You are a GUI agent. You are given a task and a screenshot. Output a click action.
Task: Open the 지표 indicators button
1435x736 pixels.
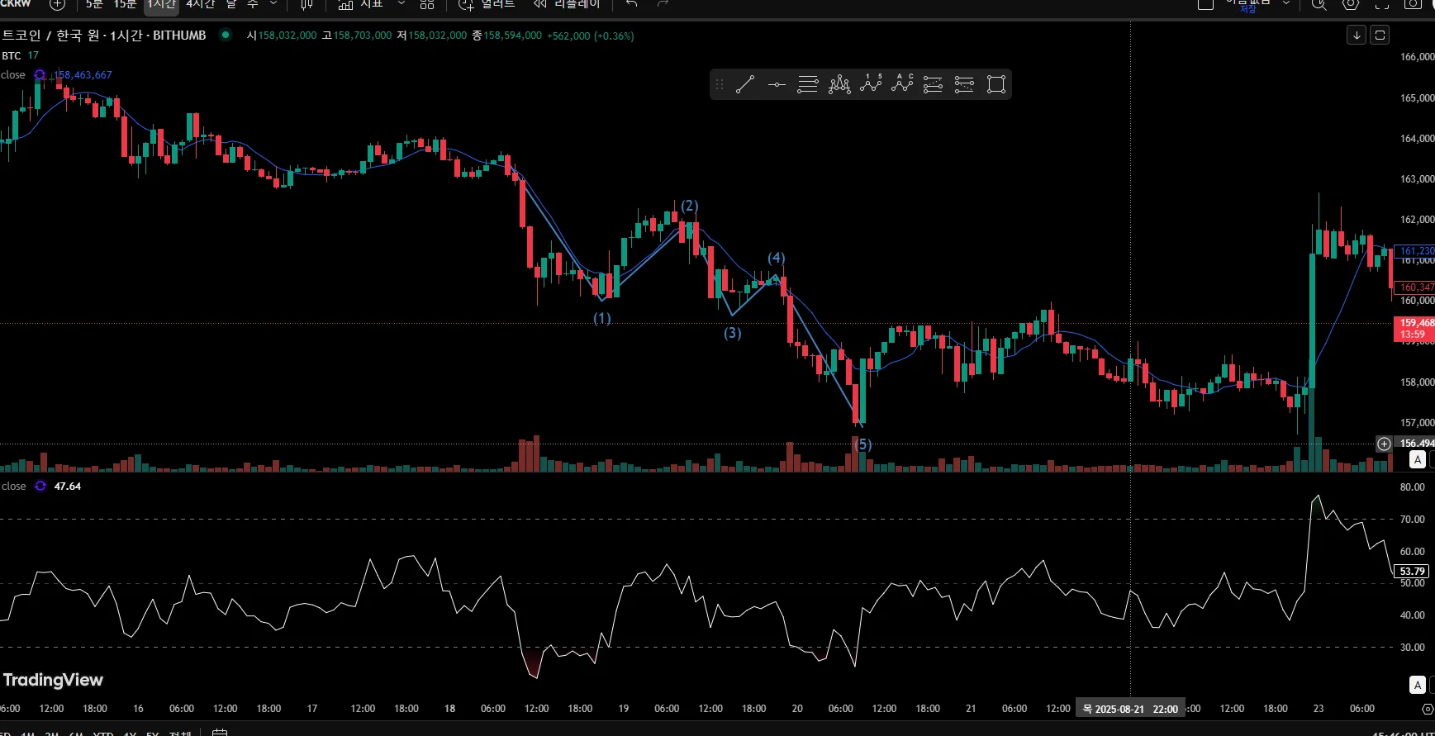pyautogui.click(x=361, y=4)
